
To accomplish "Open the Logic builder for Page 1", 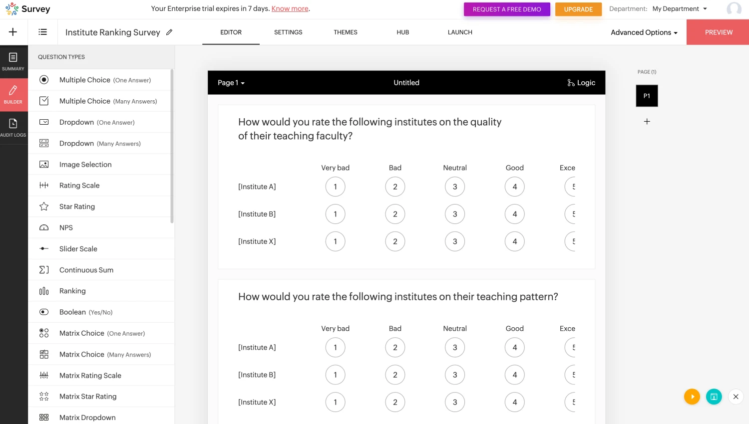I will tap(581, 82).
